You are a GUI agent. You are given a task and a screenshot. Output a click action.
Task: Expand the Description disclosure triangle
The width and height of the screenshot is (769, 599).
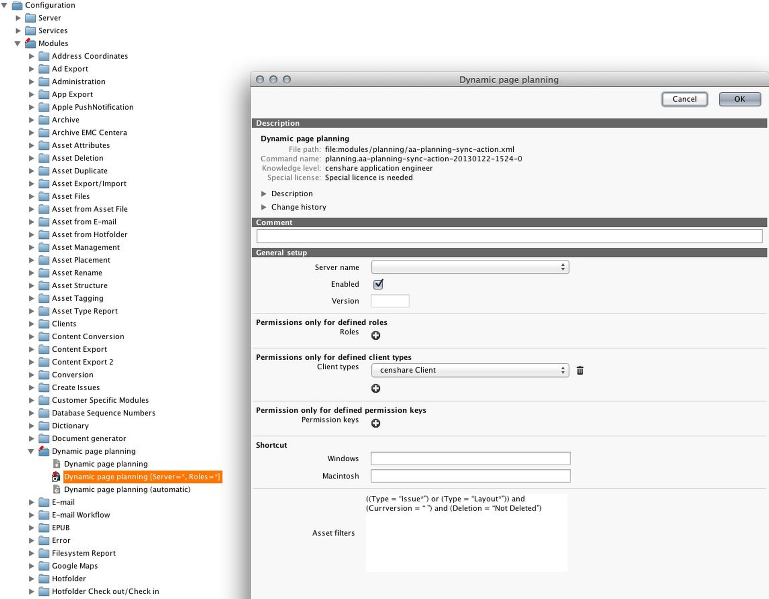point(264,194)
